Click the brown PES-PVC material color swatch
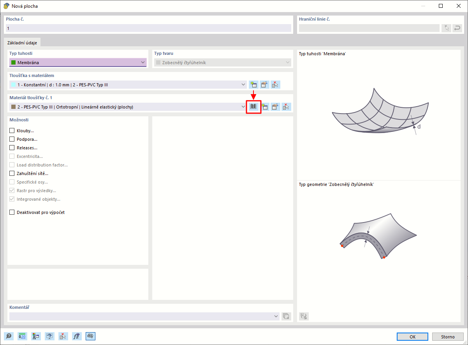This screenshot has height=345, width=468. point(13,107)
